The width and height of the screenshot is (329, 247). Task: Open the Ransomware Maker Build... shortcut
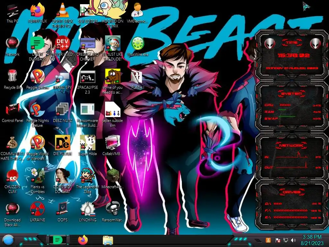[x=87, y=110]
